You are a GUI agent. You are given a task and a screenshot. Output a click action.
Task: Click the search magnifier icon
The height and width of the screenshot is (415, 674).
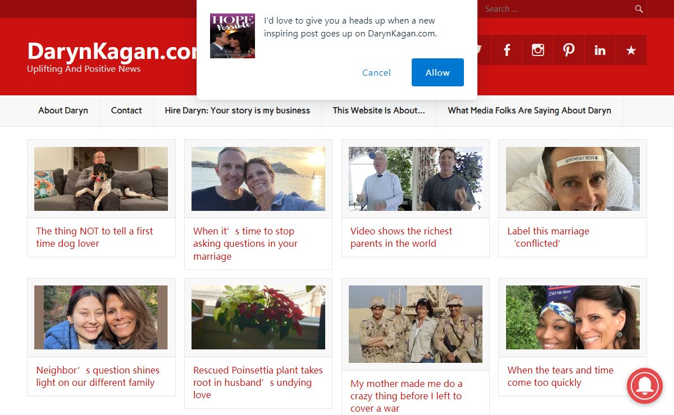[x=639, y=9]
